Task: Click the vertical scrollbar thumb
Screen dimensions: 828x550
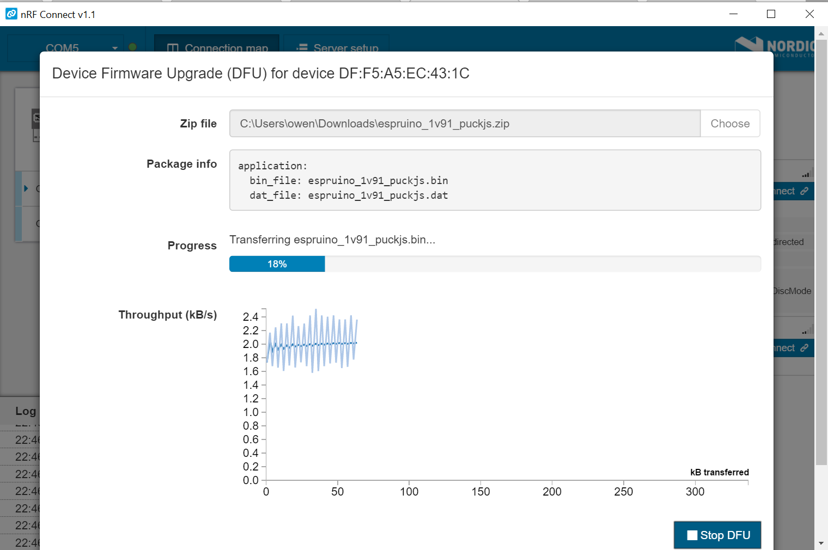Action: tap(821, 252)
